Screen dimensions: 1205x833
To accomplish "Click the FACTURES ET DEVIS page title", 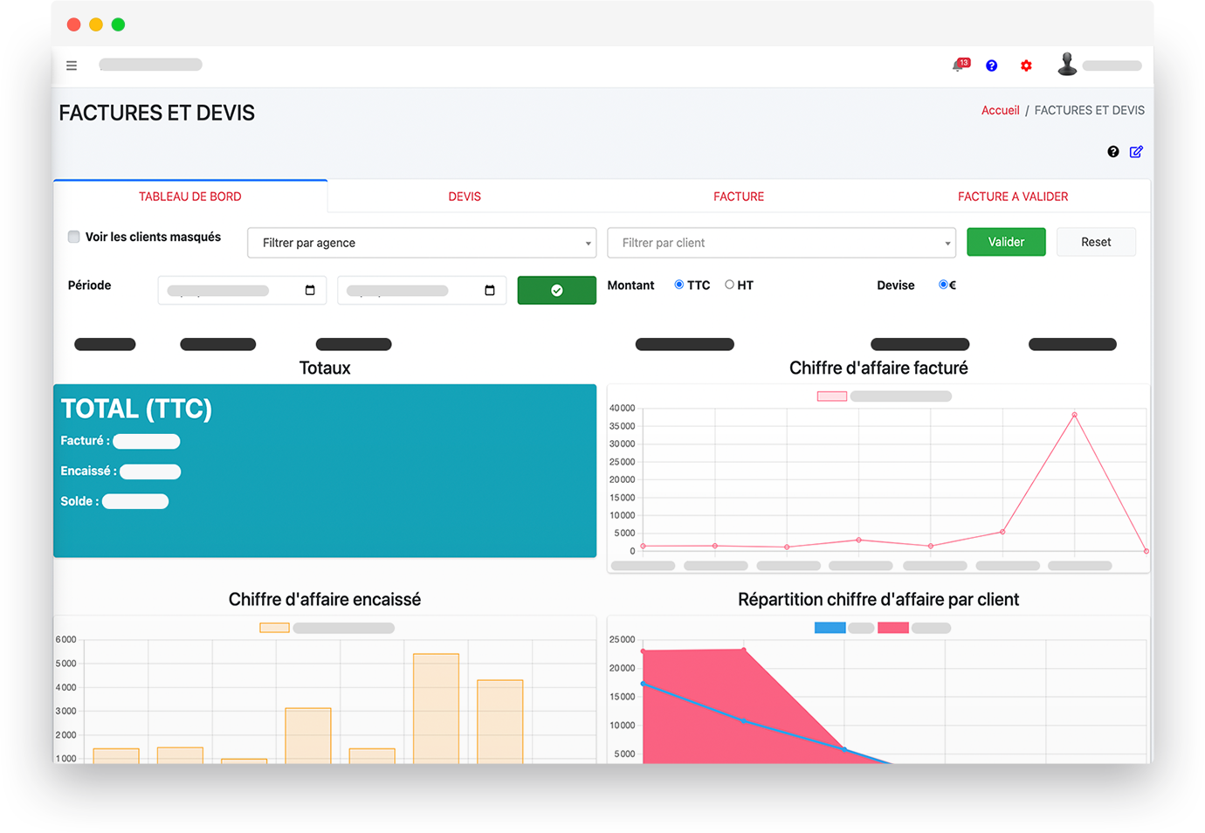I will [157, 113].
